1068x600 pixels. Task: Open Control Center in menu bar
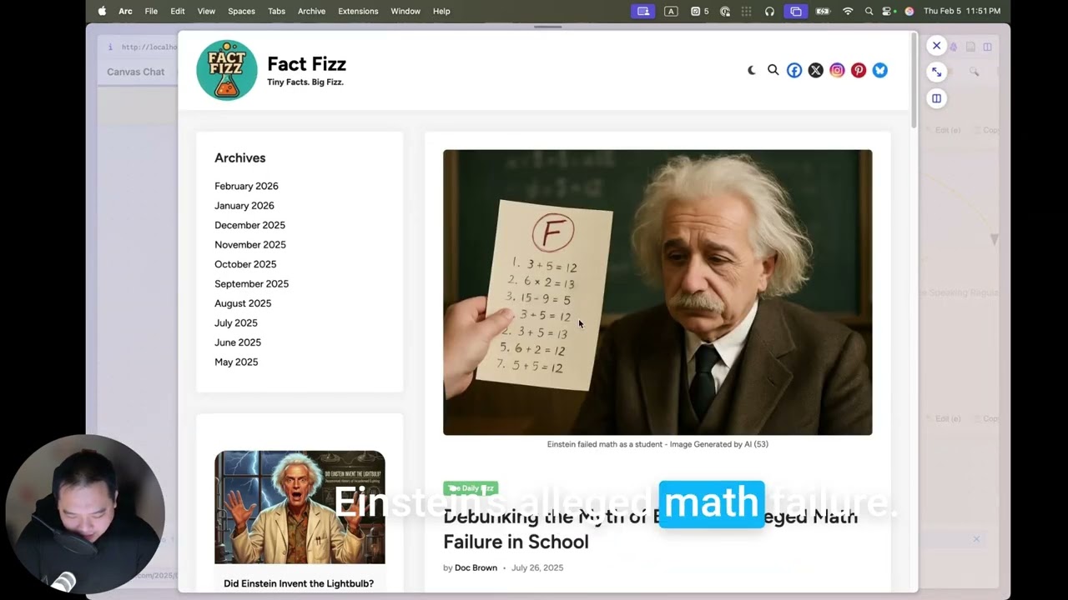click(x=889, y=11)
